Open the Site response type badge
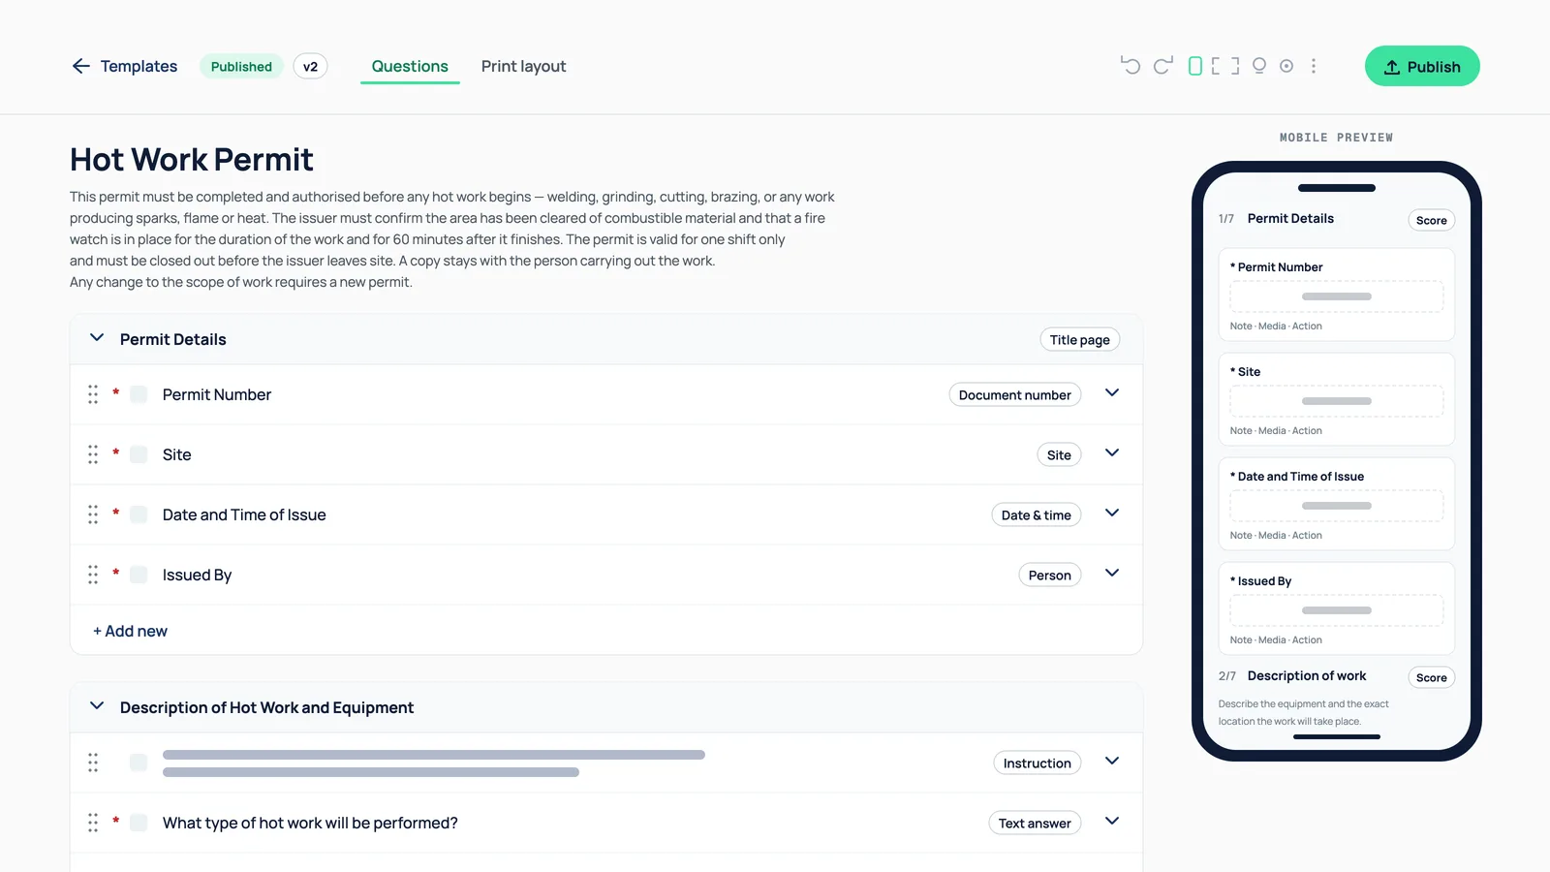 [x=1059, y=454]
